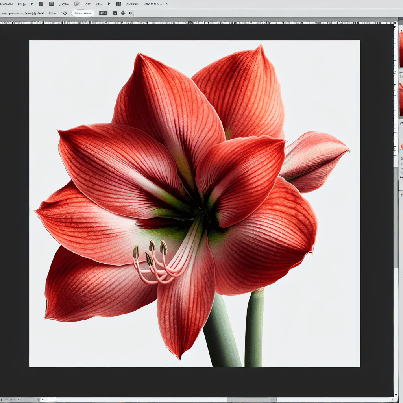Toggle the small circle icon in options bar

[x=130, y=13]
